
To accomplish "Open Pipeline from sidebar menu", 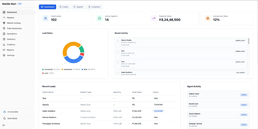I will pyautogui.click(x=17, y=18).
